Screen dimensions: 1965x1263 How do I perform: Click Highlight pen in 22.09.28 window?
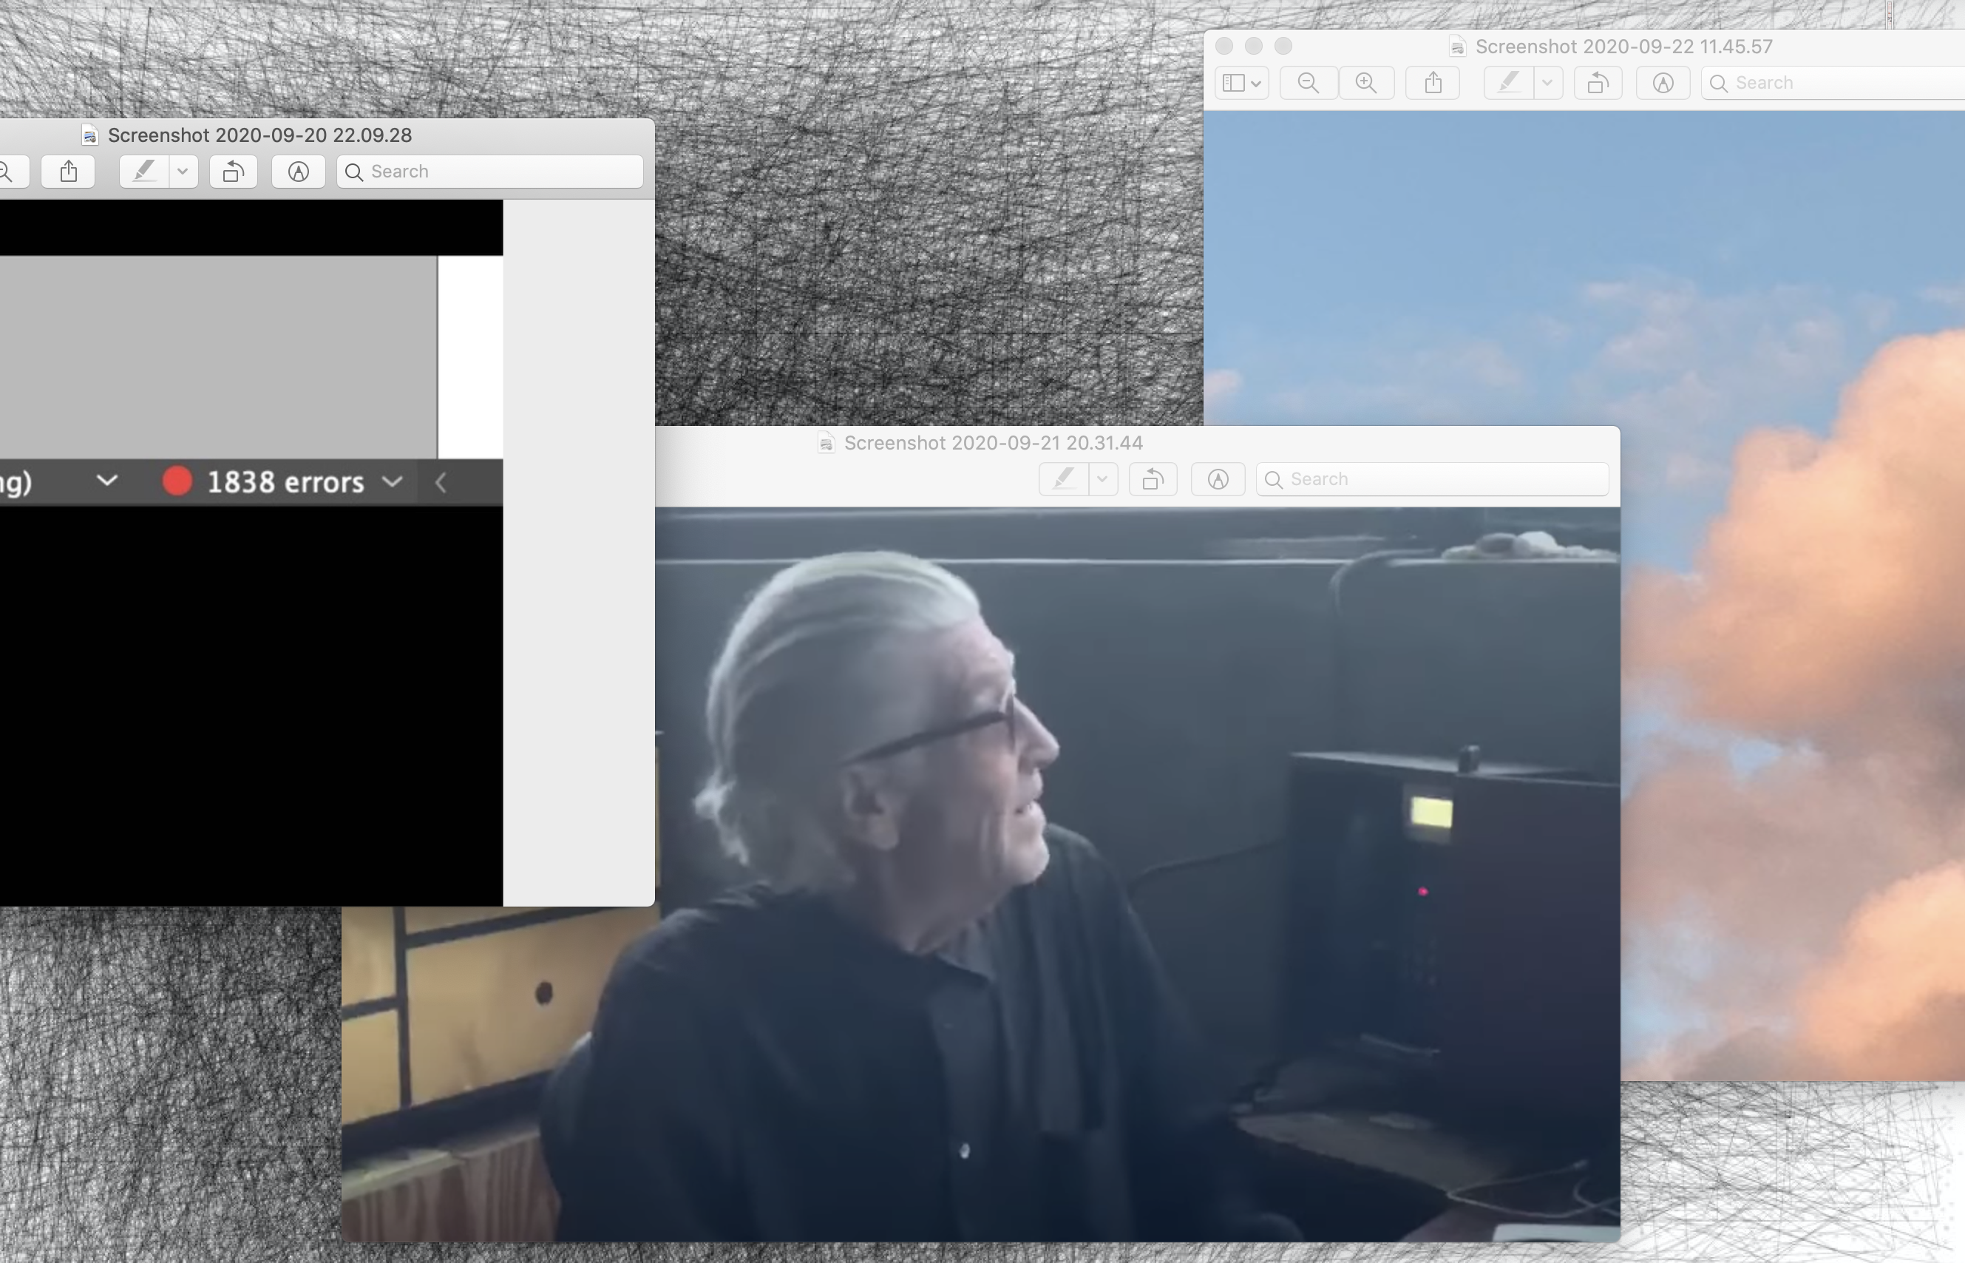tap(144, 172)
